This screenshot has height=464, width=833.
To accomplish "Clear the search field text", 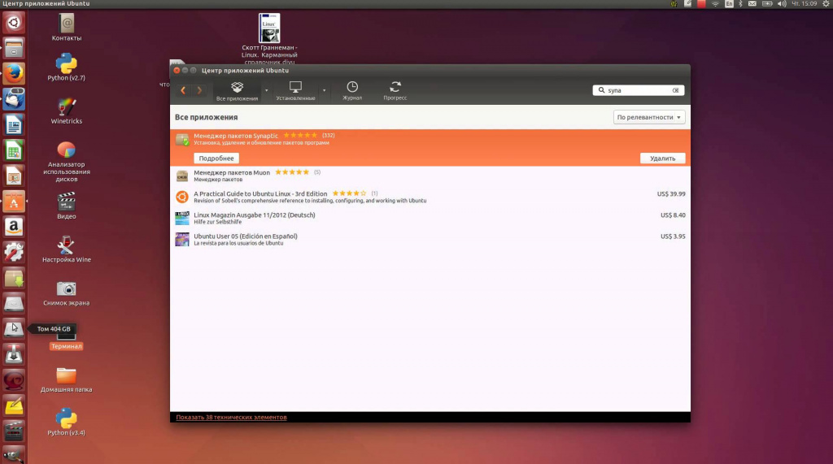I will pyautogui.click(x=675, y=90).
